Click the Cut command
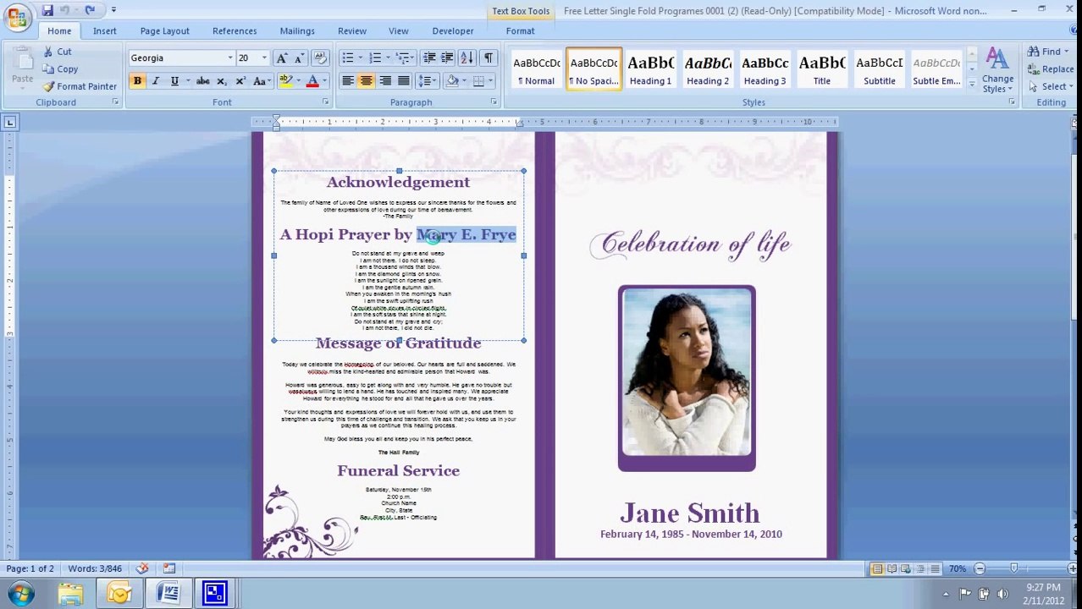 click(57, 52)
